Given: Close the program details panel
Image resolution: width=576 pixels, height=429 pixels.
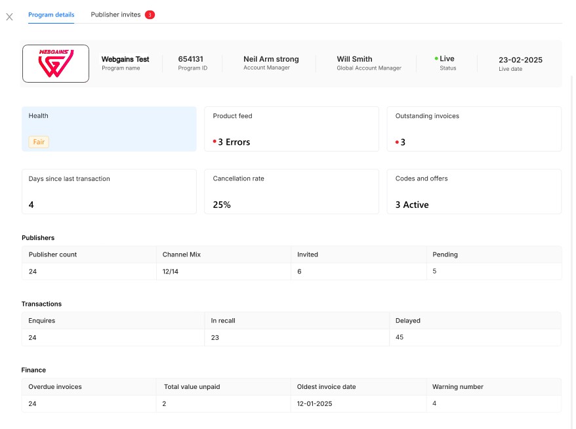Looking at the screenshot, I should (9, 17).
